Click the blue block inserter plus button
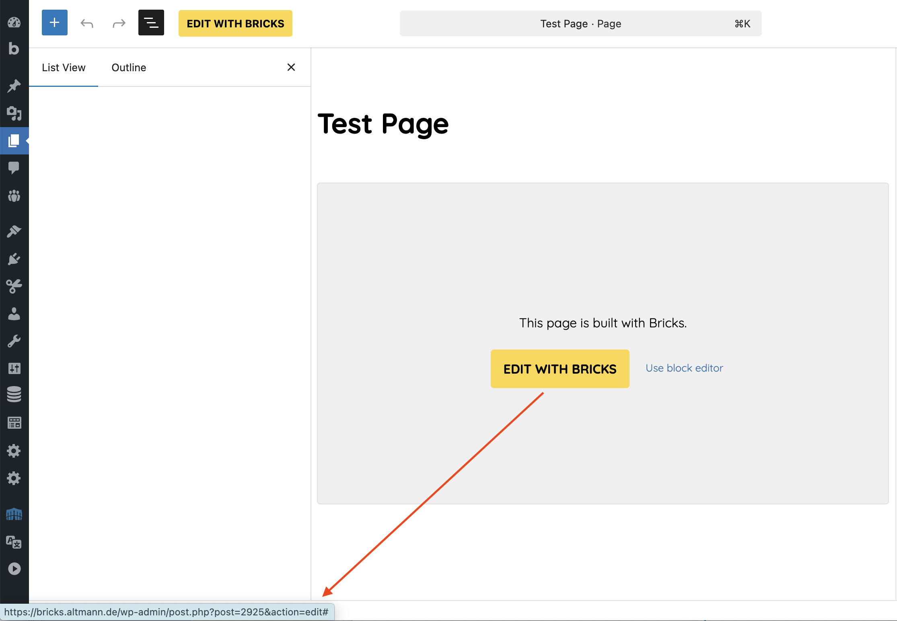The image size is (897, 621). 54,23
